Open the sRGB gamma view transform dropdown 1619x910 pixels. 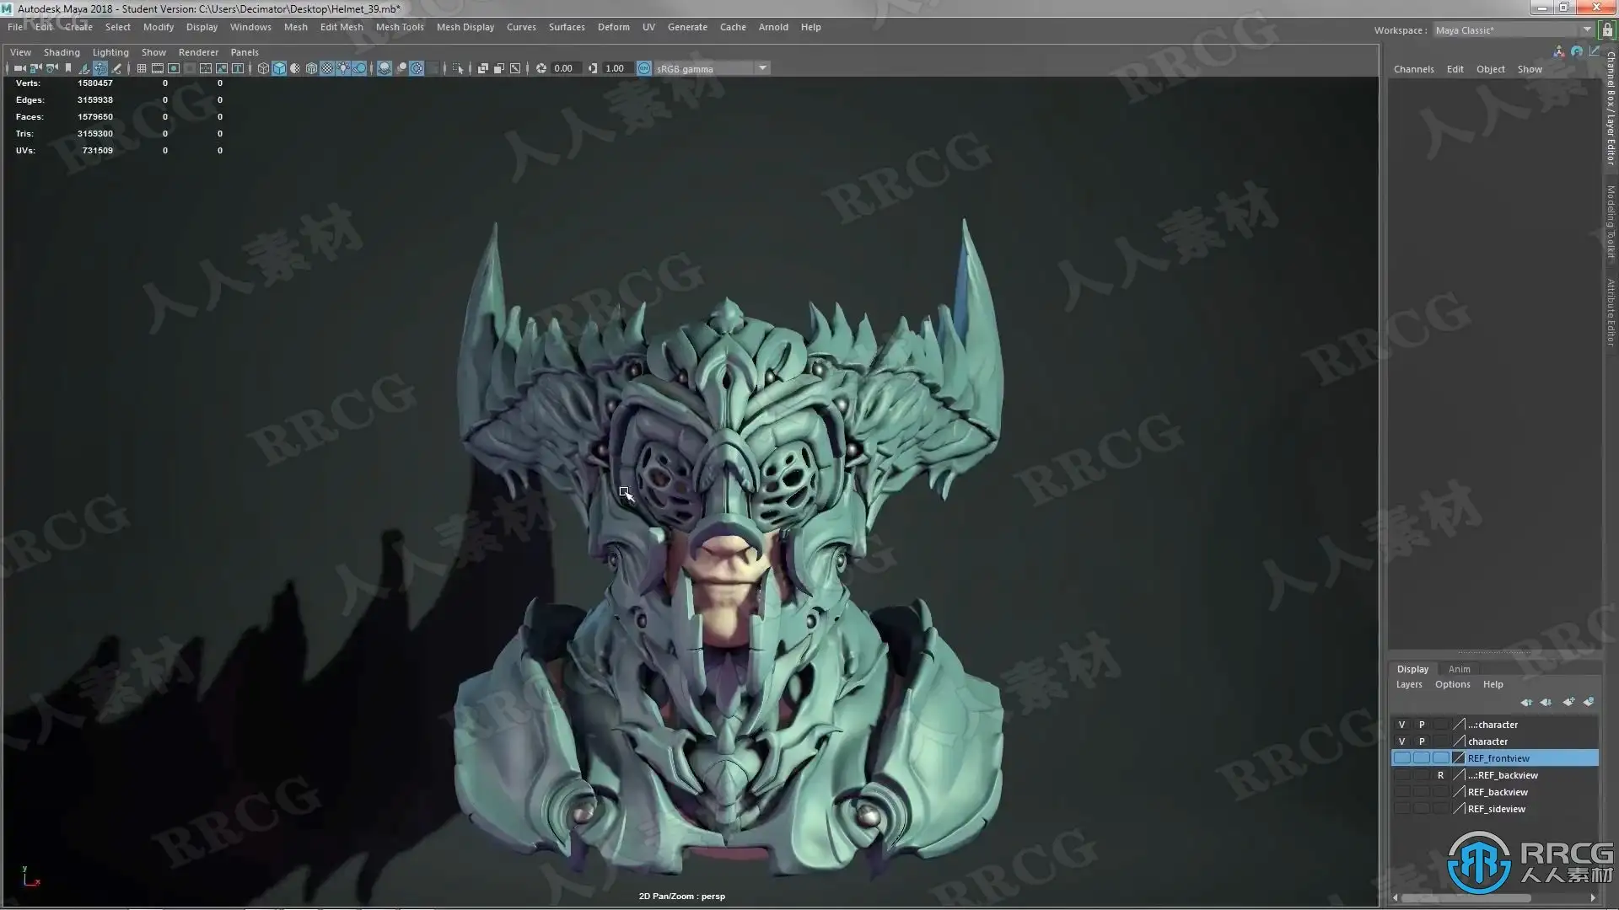point(762,68)
